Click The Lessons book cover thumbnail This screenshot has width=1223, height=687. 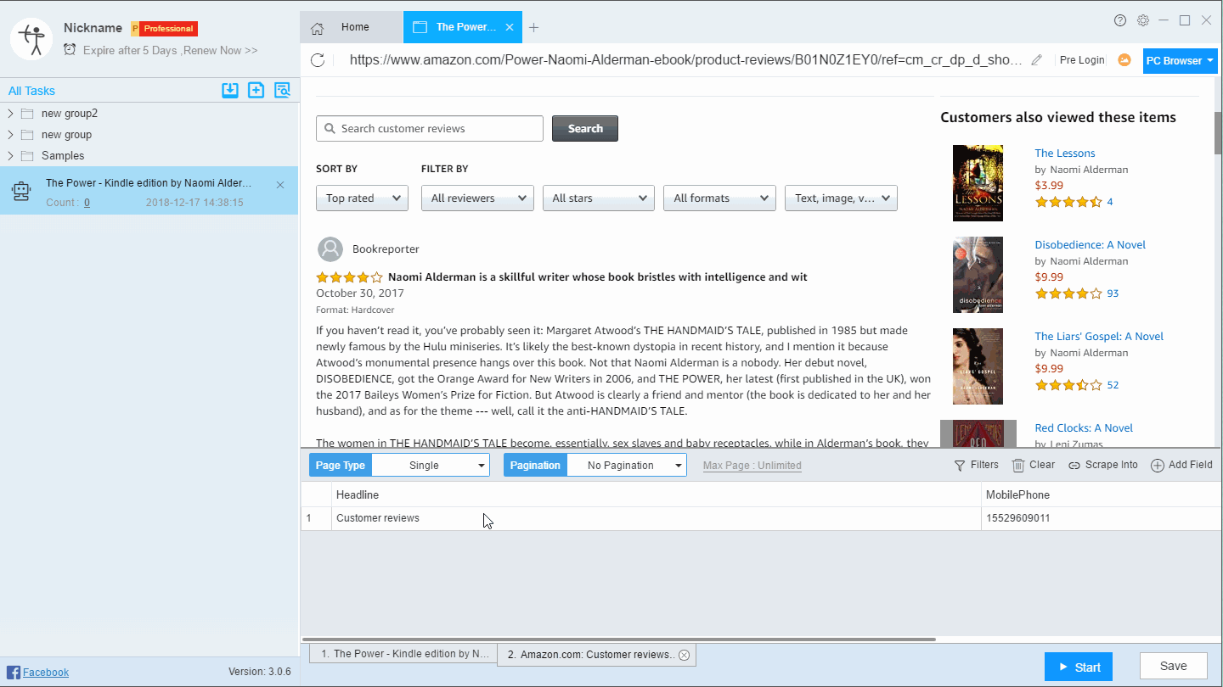click(978, 183)
